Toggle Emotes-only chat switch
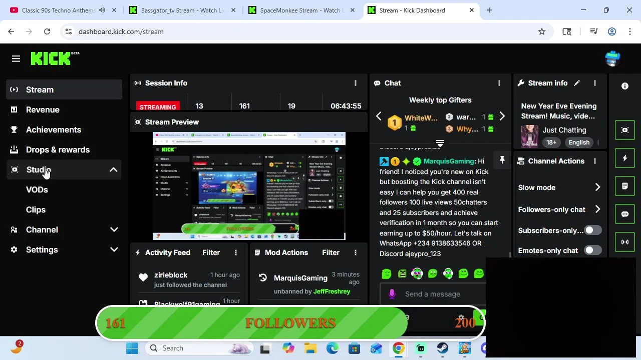This screenshot has height=360, width=641. [x=593, y=250]
